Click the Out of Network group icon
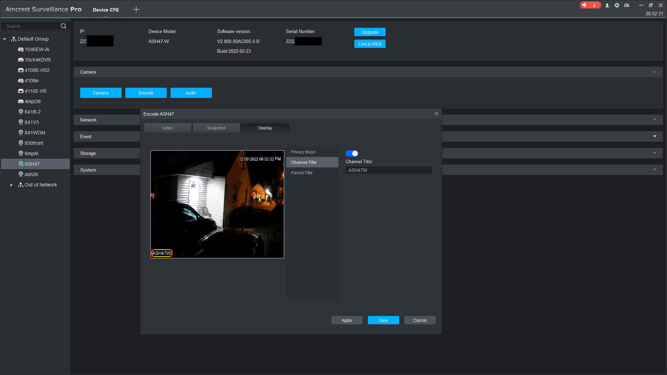The width and height of the screenshot is (667, 375). pos(20,185)
